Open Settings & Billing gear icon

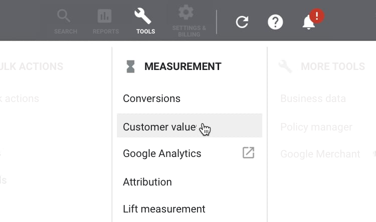point(186,12)
